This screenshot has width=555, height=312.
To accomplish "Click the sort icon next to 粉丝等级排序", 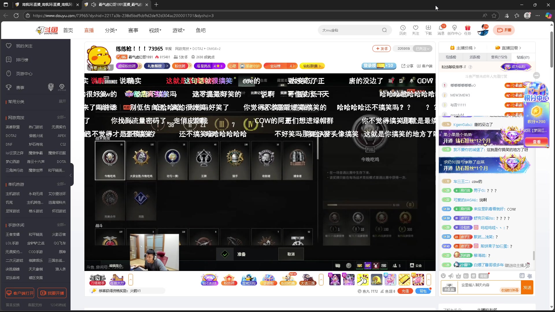I will coord(465,67).
